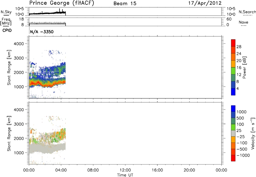Click the 04:00 time tick label

(61, 170)
